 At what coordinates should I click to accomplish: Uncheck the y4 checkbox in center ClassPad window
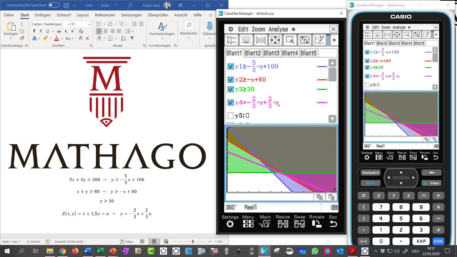coord(231,102)
